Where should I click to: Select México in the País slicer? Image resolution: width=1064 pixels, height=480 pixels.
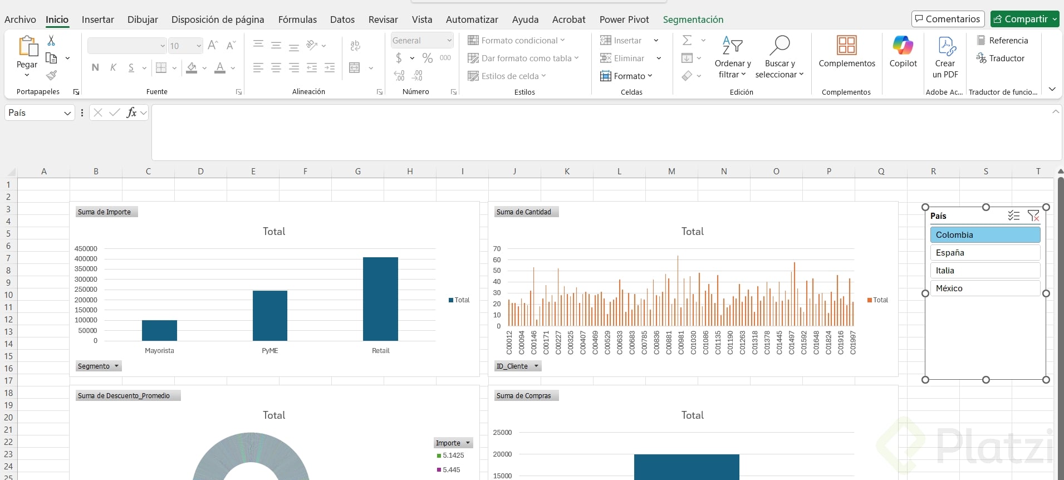click(984, 288)
